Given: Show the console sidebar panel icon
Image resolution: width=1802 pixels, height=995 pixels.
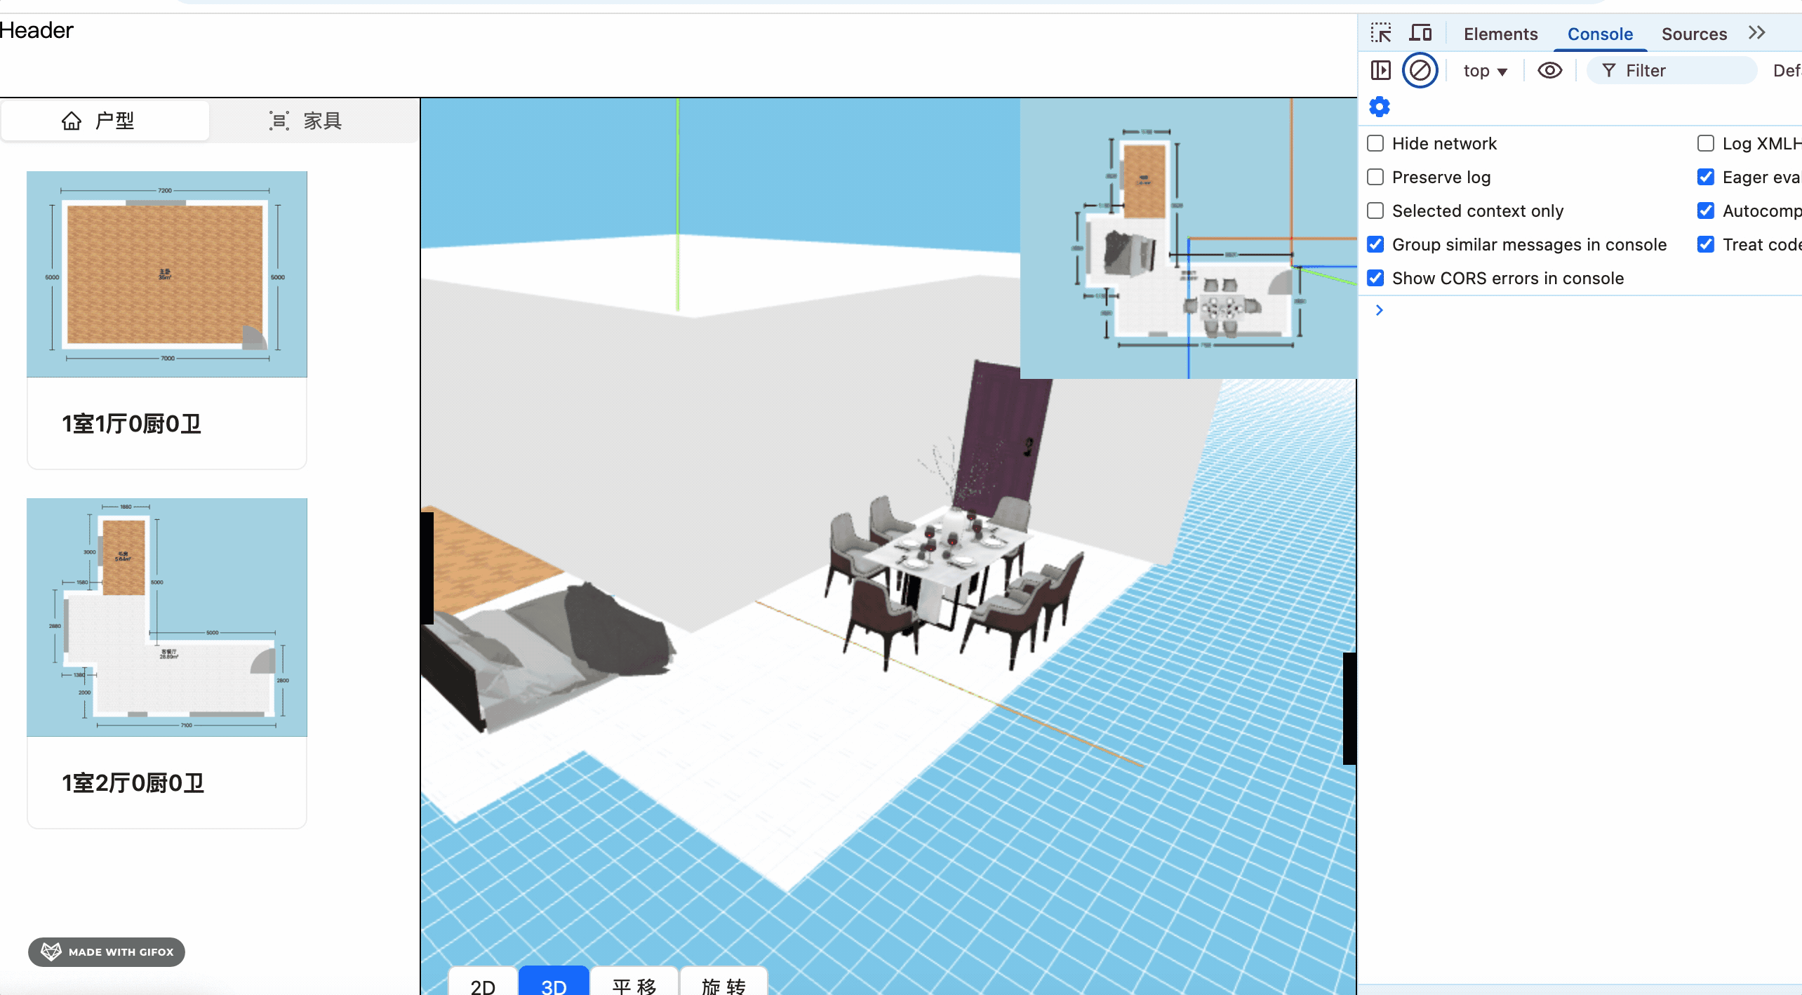Looking at the screenshot, I should (x=1380, y=70).
